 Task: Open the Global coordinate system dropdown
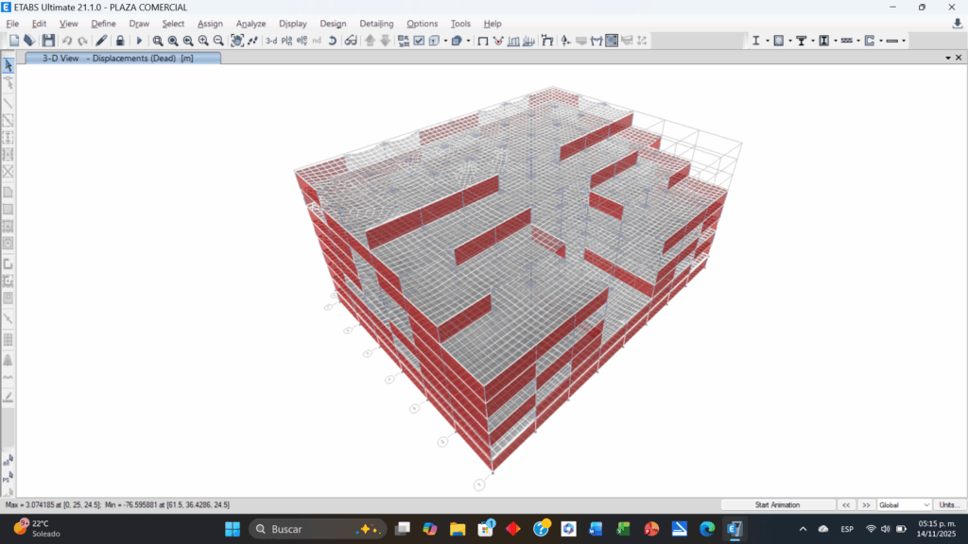(904, 505)
